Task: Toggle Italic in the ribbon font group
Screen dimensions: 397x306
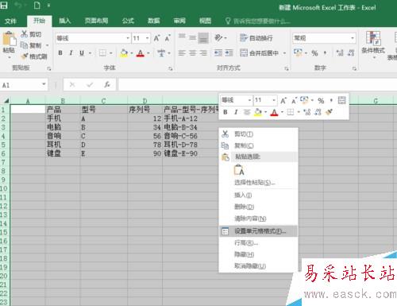Action: 71,53
